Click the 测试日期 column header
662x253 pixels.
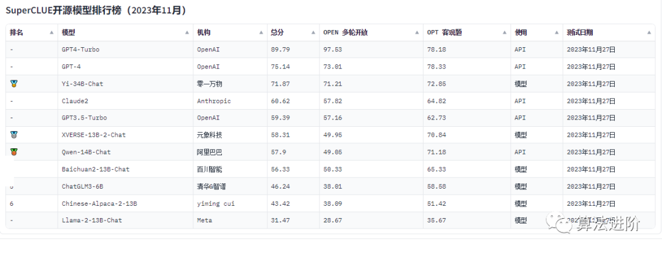pyautogui.click(x=609, y=32)
